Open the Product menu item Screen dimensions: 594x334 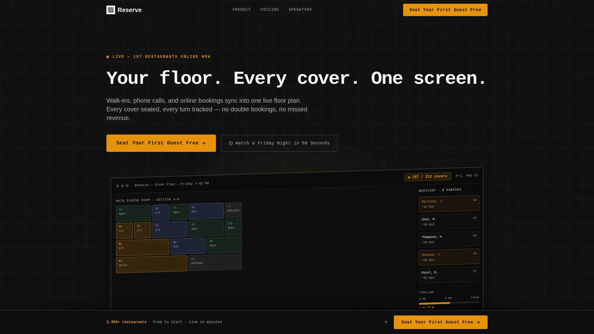click(242, 10)
